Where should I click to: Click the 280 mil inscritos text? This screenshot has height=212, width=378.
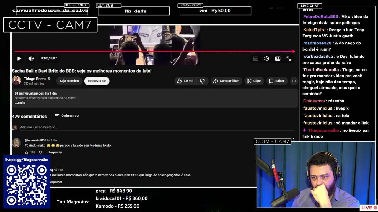[x=34, y=84]
